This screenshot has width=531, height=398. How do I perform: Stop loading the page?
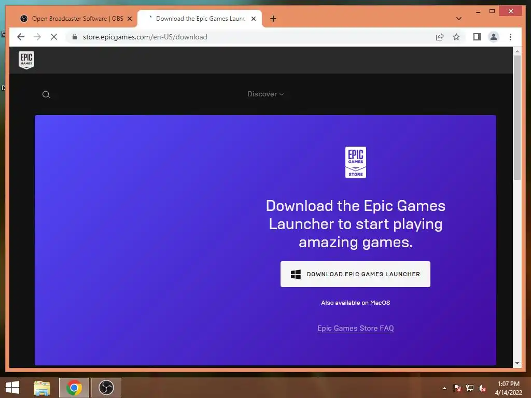pos(54,37)
